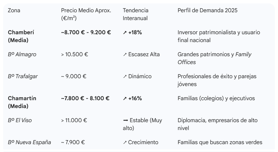Click the "Perfil de Demanda 2025" header

click(x=207, y=11)
